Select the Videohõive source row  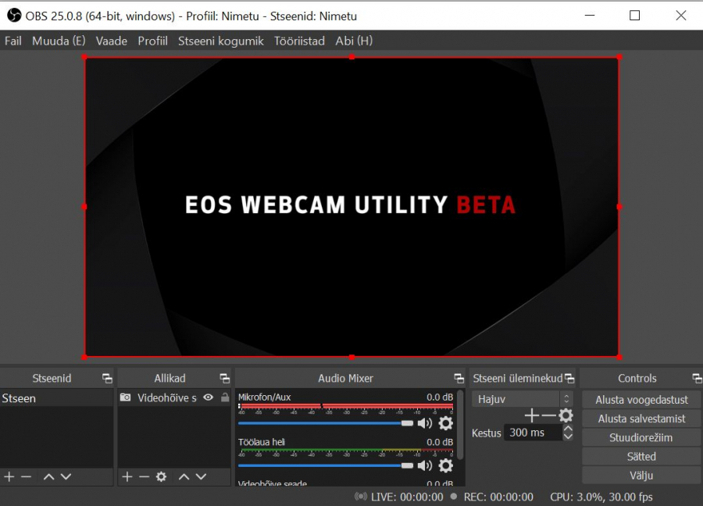tap(174, 397)
